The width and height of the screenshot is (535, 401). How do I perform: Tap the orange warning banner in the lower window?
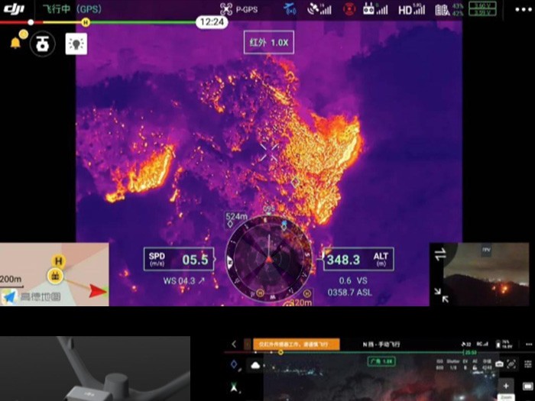click(296, 344)
